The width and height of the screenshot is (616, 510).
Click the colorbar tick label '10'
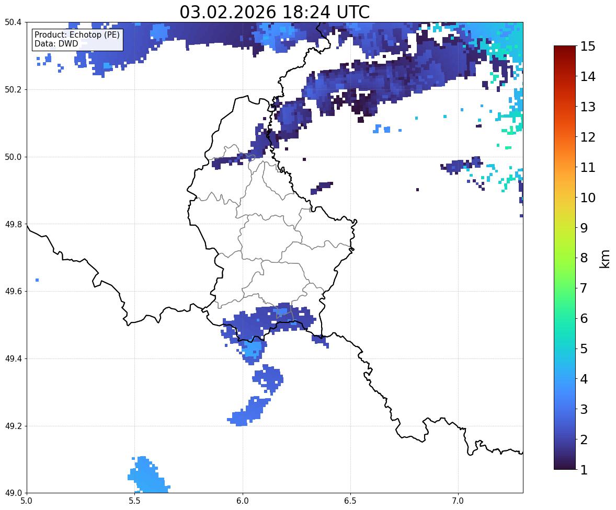pos(587,198)
